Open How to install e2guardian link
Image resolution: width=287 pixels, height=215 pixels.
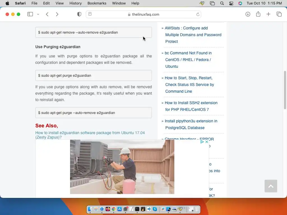point(90,135)
